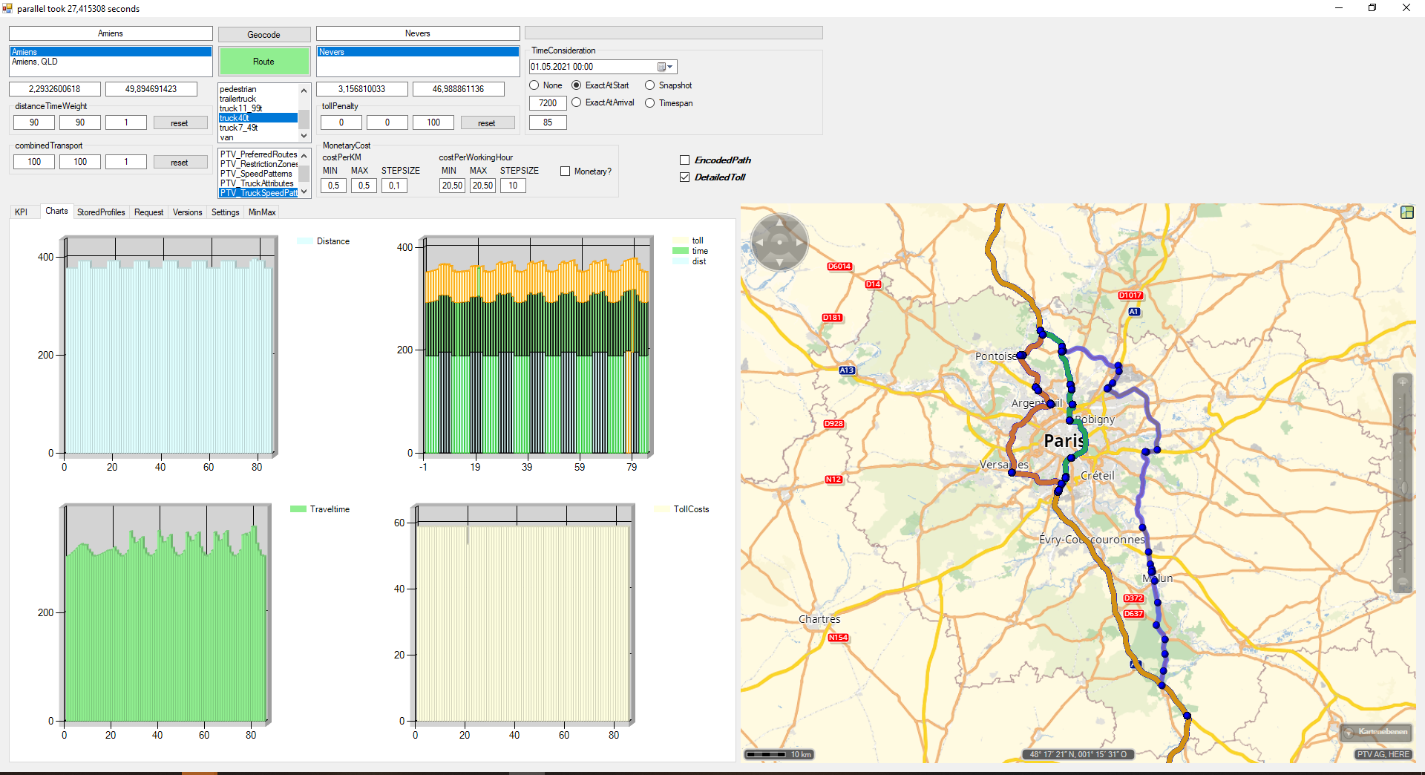Select 'Amiens, QLD' in the start location list
This screenshot has height=775, width=1425.
35,62
